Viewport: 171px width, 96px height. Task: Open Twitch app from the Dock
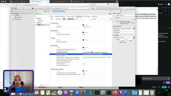[121, 93]
